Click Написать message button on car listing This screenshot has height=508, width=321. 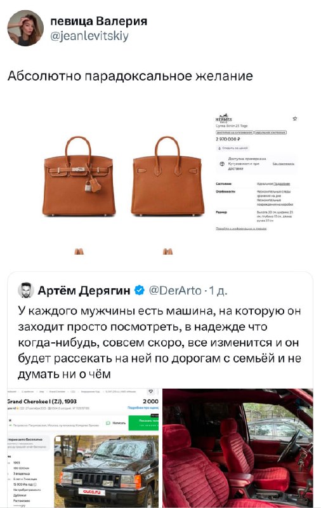[x=116, y=423]
